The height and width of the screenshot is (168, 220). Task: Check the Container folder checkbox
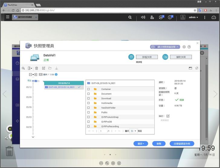88,89
